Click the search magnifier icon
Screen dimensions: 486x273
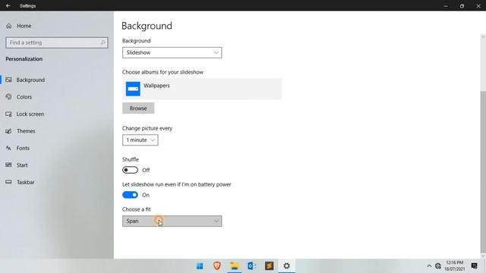tap(103, 42)
